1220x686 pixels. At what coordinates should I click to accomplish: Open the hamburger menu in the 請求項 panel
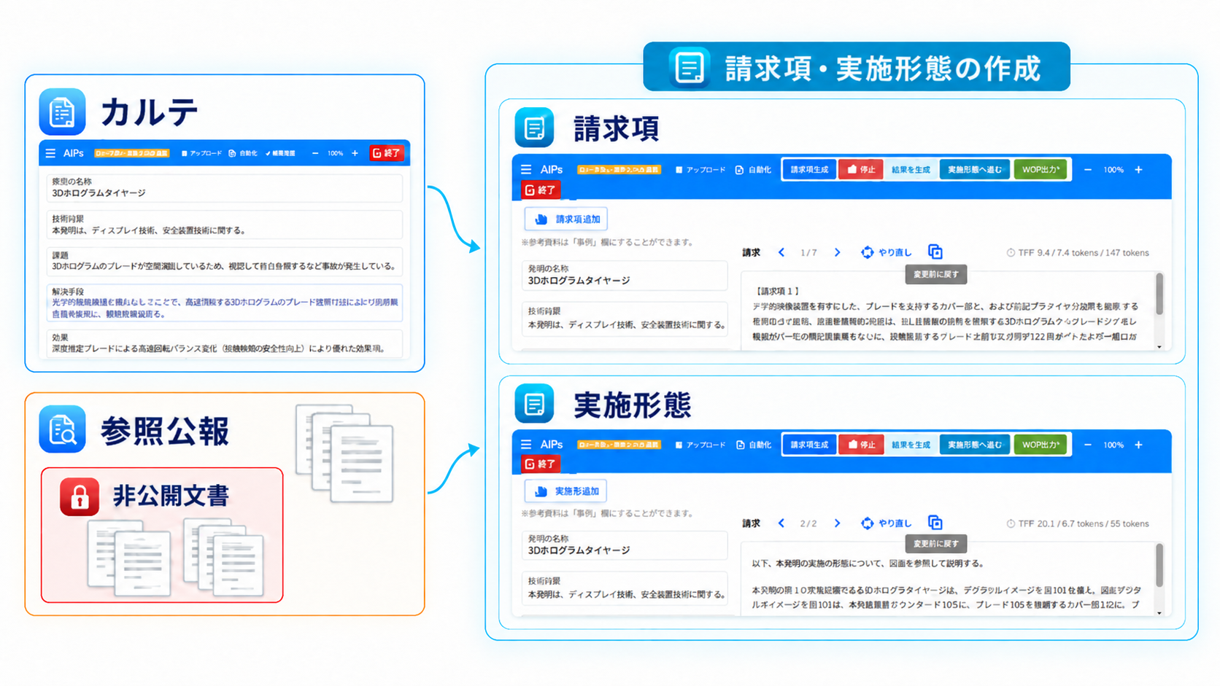tap(526, 169)
